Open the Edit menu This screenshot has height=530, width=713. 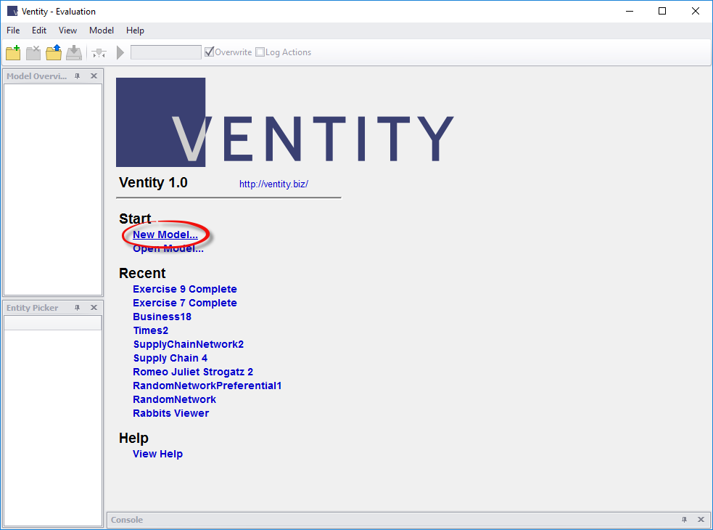(39, 30)
